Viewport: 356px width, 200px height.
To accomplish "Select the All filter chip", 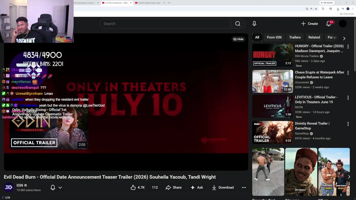I will click(x=257, y=37).
